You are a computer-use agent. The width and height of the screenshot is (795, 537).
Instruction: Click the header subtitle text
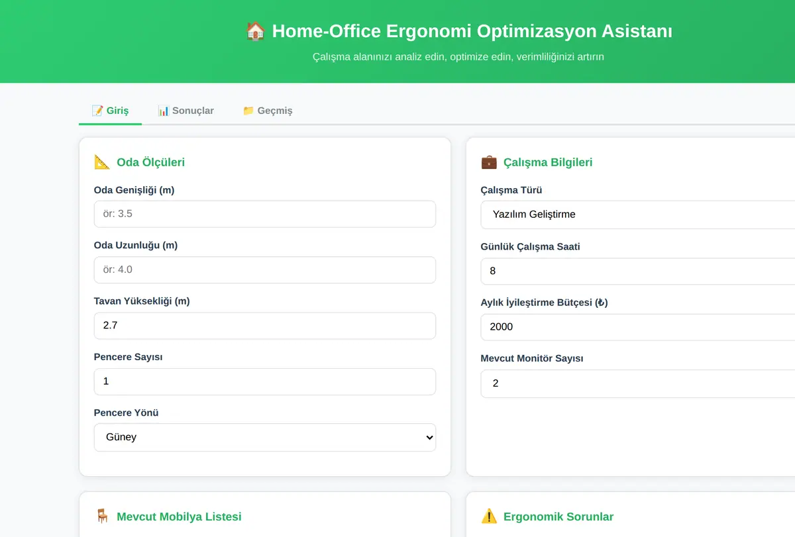pyautogui.click(x=458, y=57)
